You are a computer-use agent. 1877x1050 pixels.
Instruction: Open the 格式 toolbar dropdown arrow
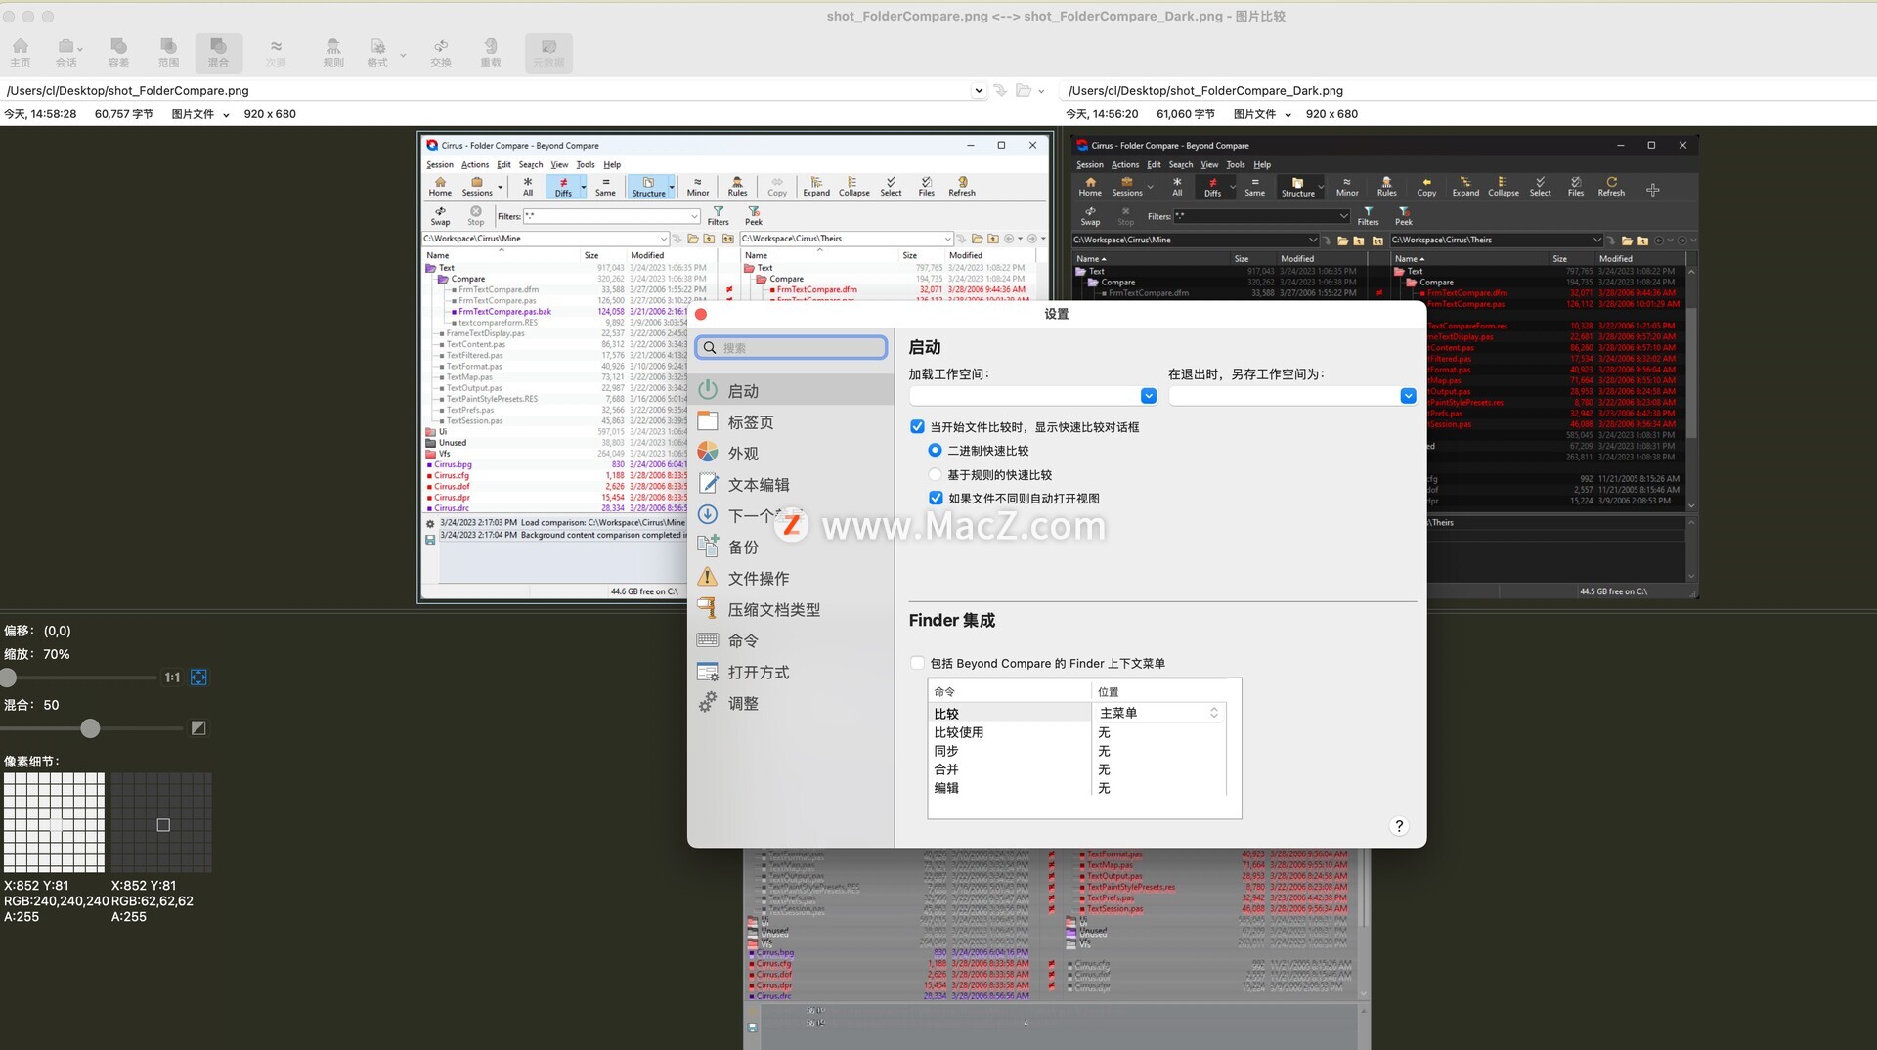tap(403, 55)
